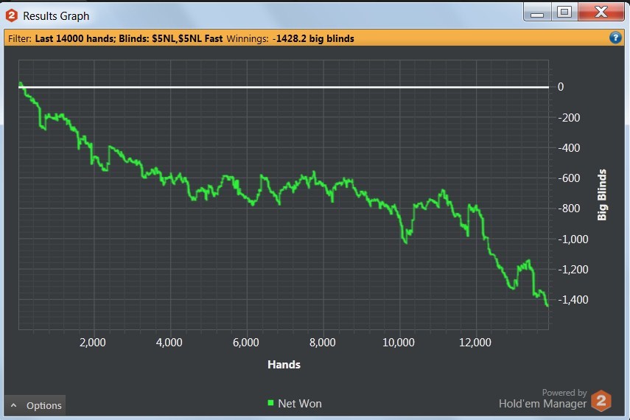Viewport: 630px width, 420px height.
Task: Click the Hands axis title
Action: click(x=284, y=365)
